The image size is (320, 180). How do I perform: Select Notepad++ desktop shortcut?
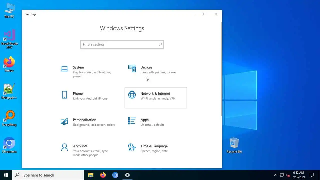[x=9, y=91]
